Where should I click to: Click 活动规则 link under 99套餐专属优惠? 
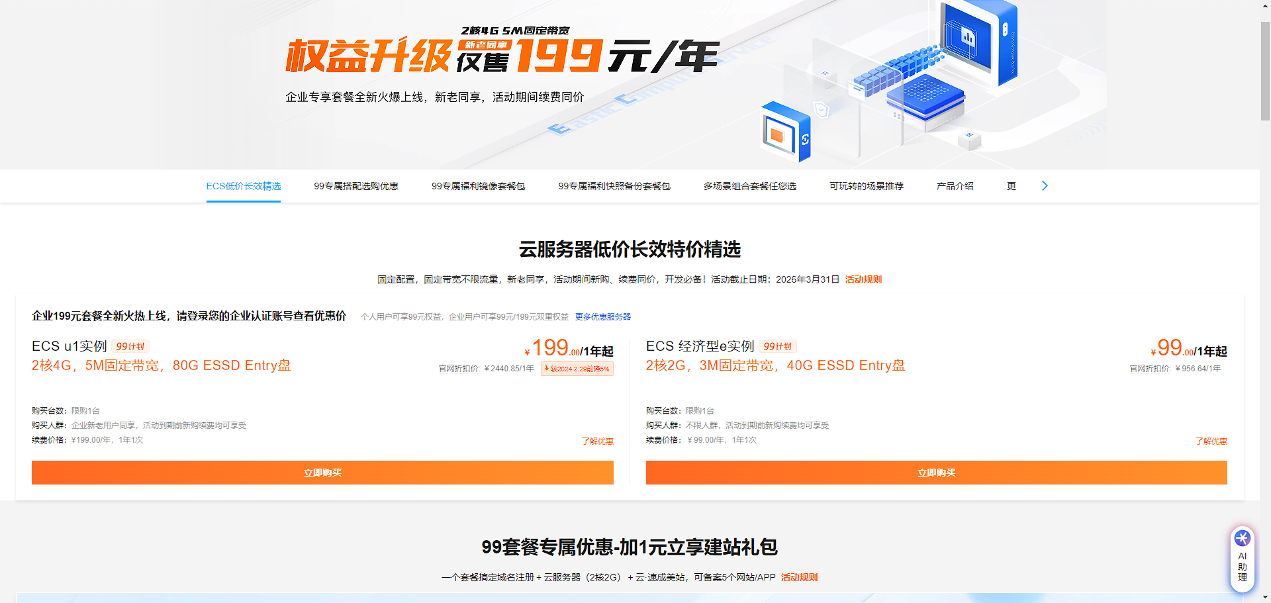click(x=799, y=577)
